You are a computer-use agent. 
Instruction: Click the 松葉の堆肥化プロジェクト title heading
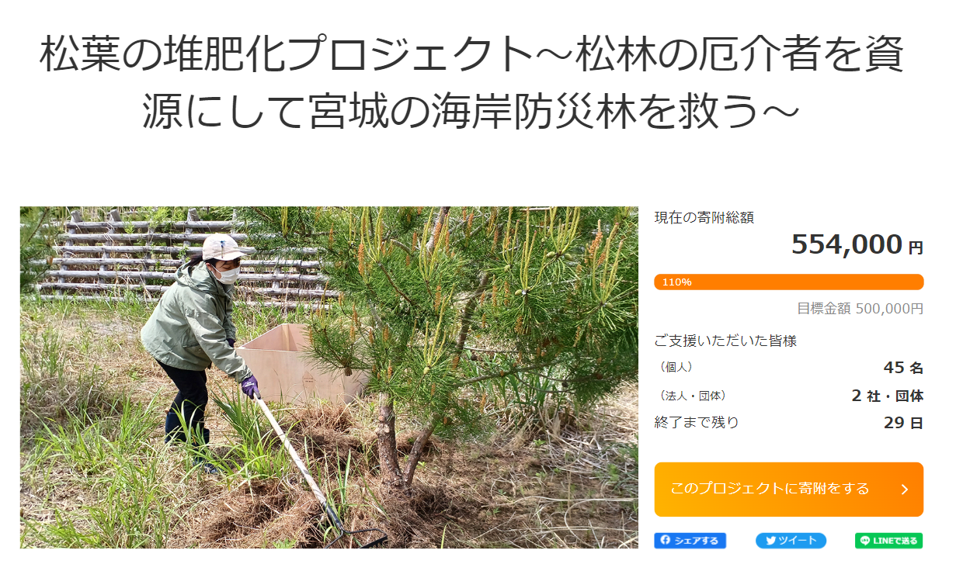(x=471, y=84)
